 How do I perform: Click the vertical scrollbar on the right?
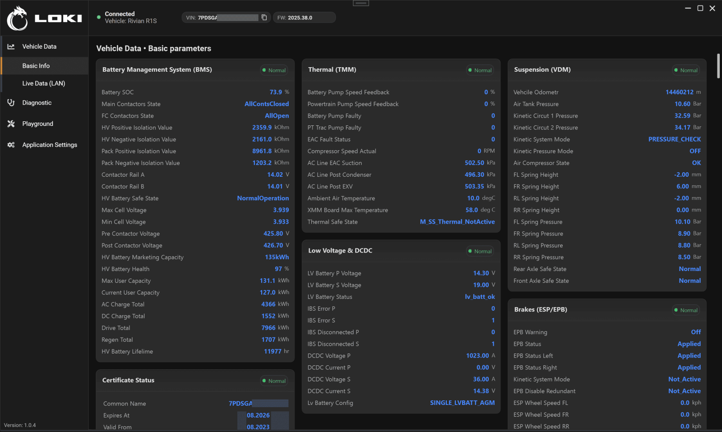click(x=718, y=66)
